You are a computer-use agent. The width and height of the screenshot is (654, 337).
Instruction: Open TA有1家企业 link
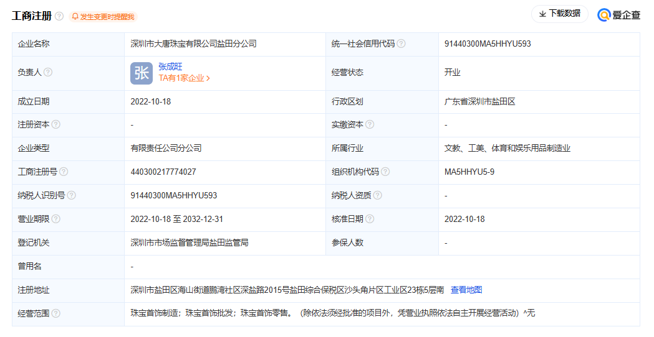pos(184,78)
